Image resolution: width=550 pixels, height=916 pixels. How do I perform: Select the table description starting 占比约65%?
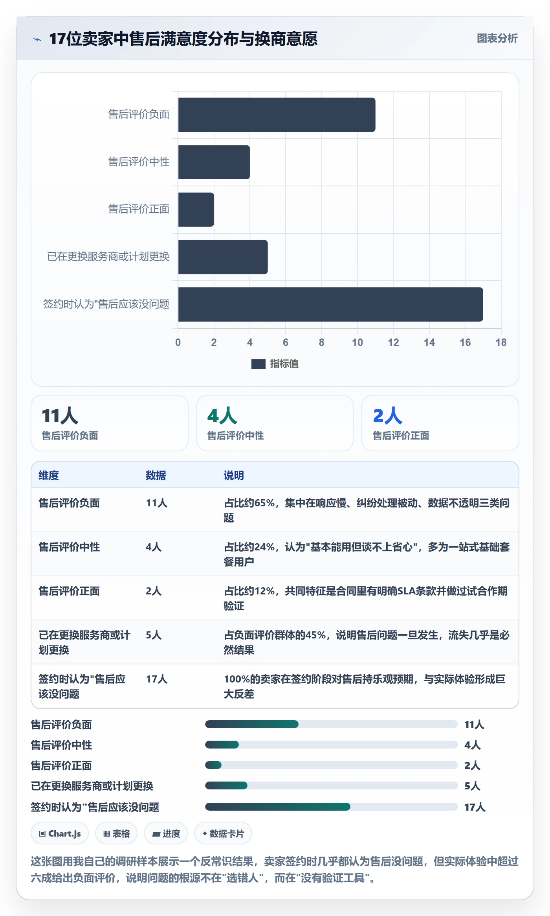(x=367, y=510)
